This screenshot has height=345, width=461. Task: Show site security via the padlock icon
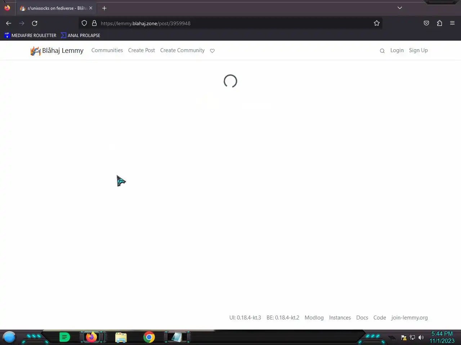pyautogui.click(x=94, y=23)
